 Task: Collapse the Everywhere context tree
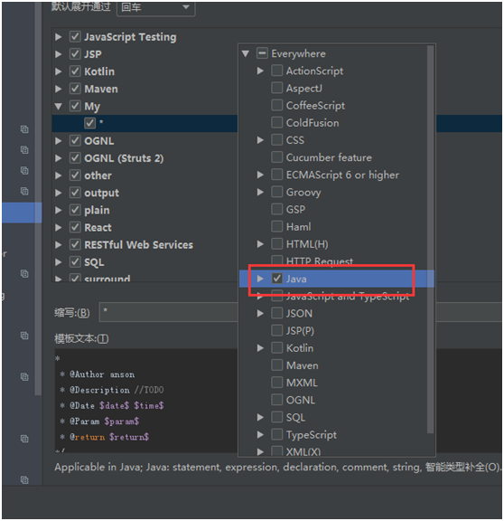(246, 53)
